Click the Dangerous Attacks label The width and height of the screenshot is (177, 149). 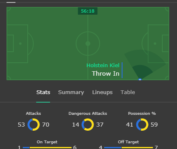pos(87,114)
